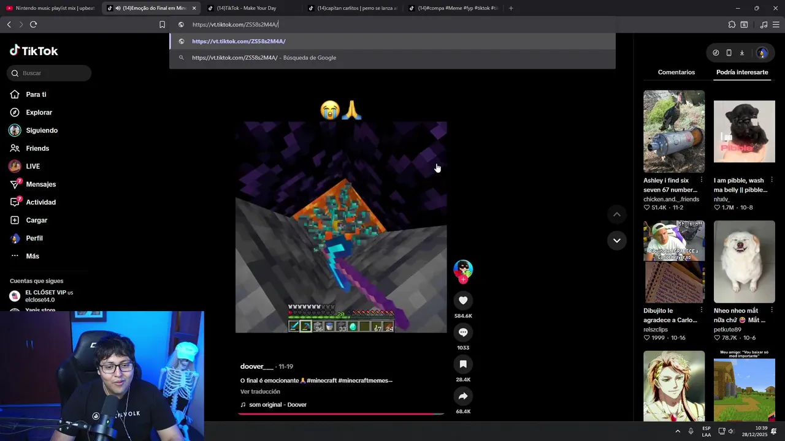Follow creator via red plus on avatar
This screenshot has width=785, height=441.
463,279
